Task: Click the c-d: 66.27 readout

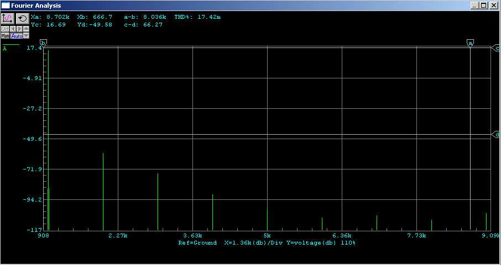Action: (143, 24)
